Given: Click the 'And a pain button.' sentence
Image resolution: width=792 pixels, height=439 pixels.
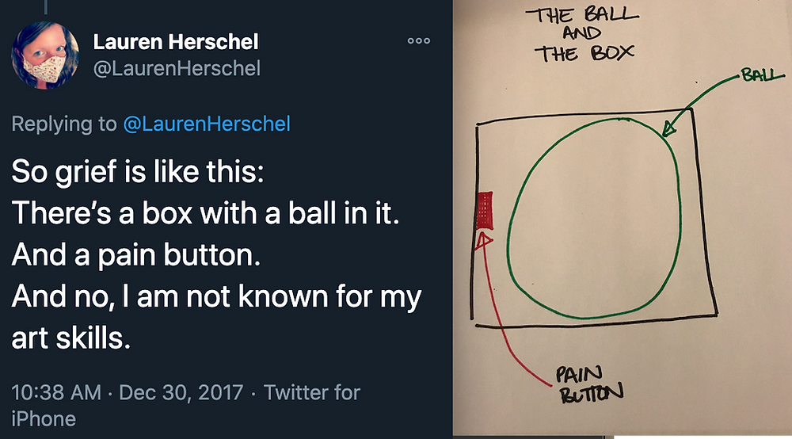Looking at the screenshot, I should pyautogui.click(x=136, y=254).
